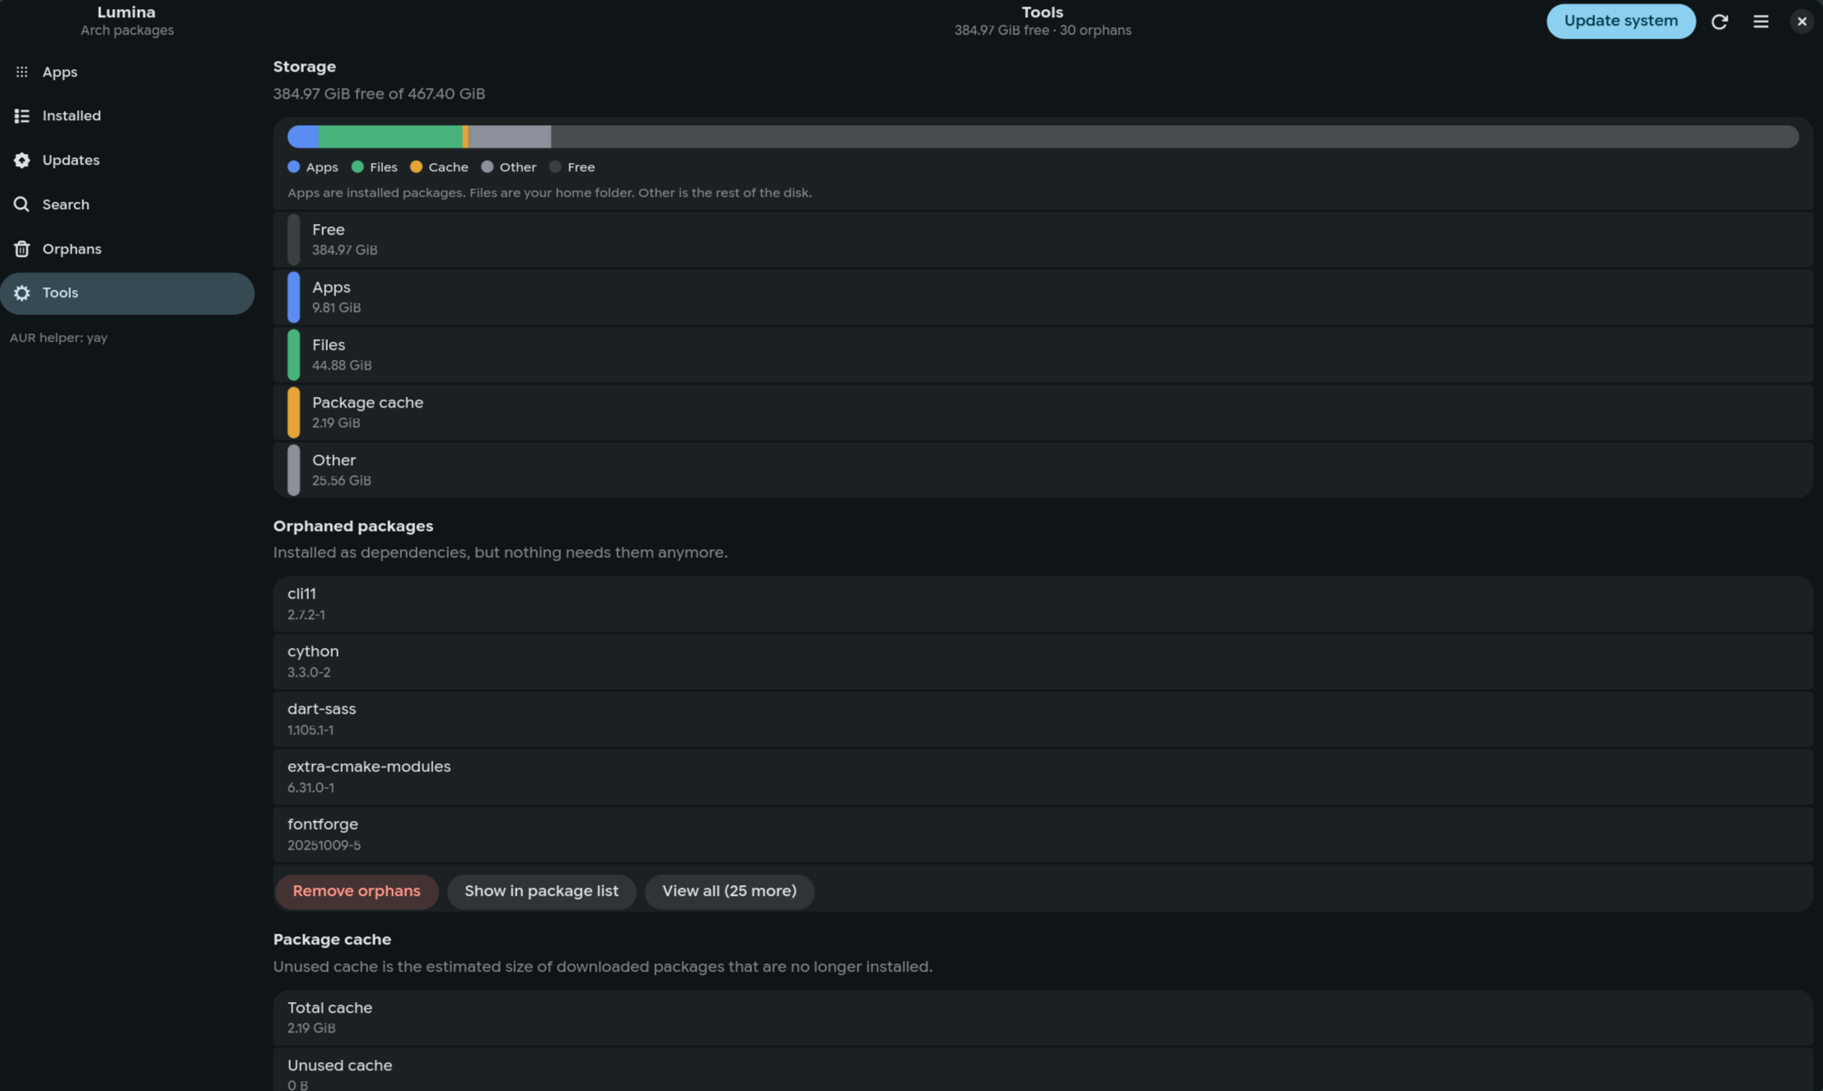Switch to the Updates sidebar label

71,161
